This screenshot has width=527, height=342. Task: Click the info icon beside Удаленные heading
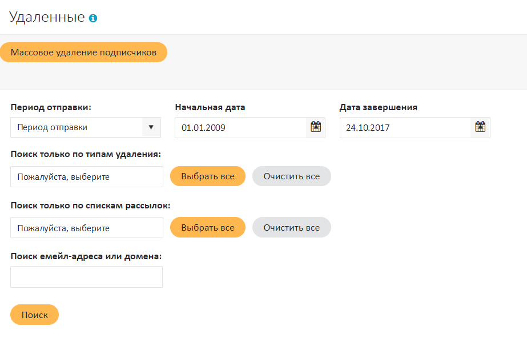point(93,18)
